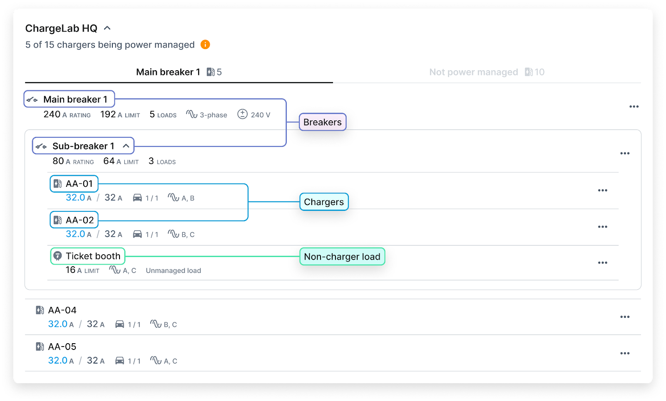666x401 pixels.
Task: Select the AA-05 charger row title
Action: pos(62,347)
